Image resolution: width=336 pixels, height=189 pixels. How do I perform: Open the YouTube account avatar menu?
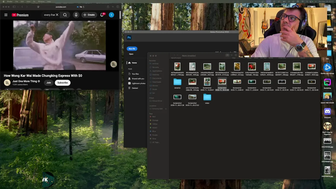[x=111, y=15]
